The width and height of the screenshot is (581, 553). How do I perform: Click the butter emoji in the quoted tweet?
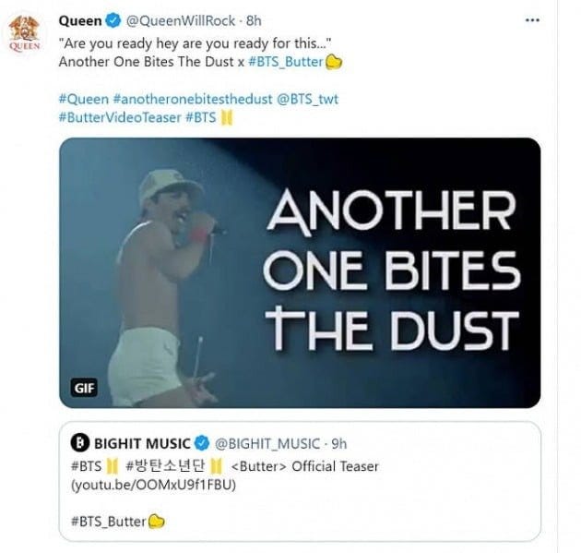(157, 522)
